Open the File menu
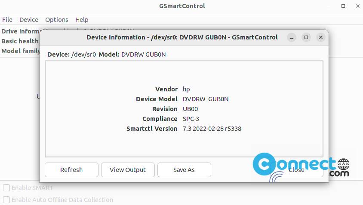Screen dimensions: 363x205 pos(7,20)
